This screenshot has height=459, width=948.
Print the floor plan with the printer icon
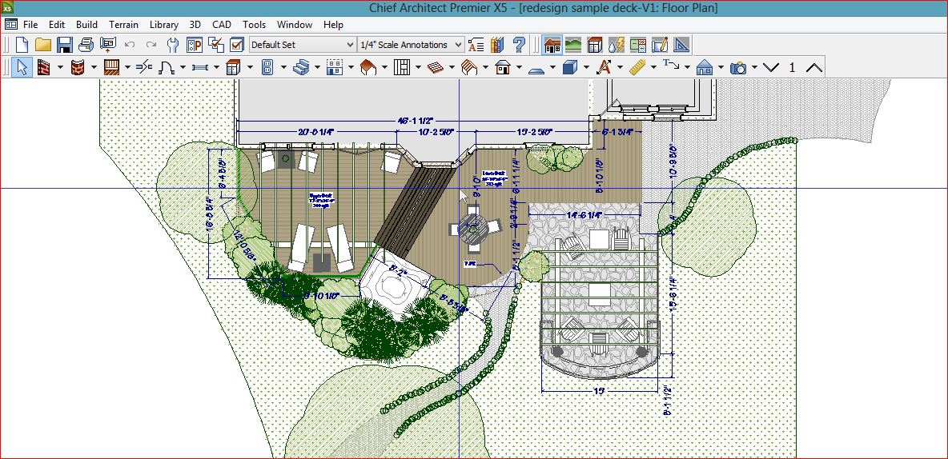pyautogui.click(x=86, y=45)
